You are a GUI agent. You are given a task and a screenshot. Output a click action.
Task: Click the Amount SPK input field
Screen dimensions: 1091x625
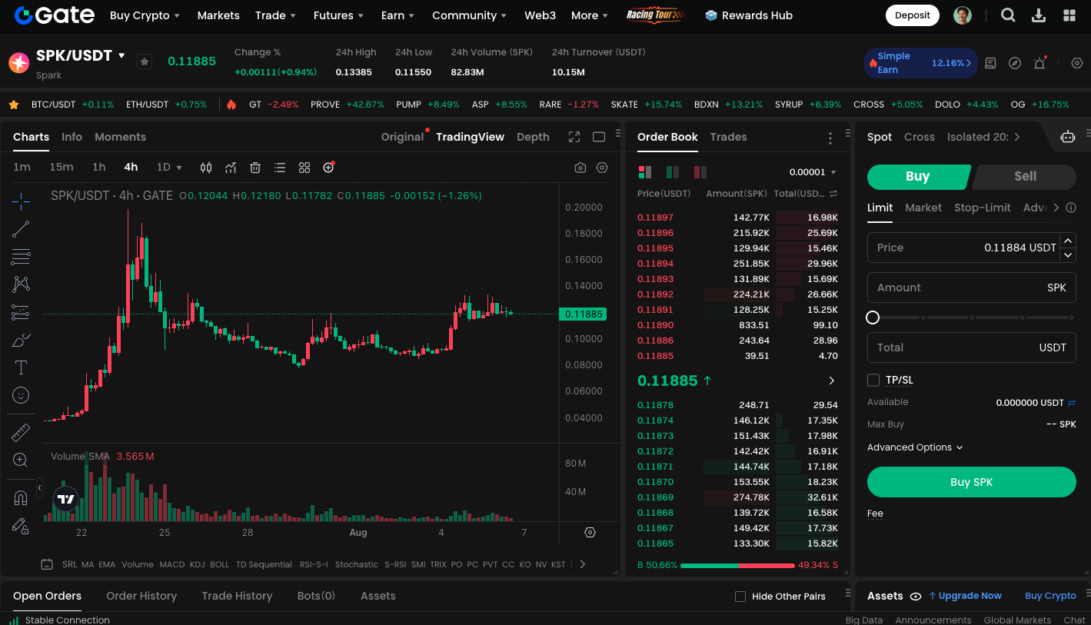(971, 288)
